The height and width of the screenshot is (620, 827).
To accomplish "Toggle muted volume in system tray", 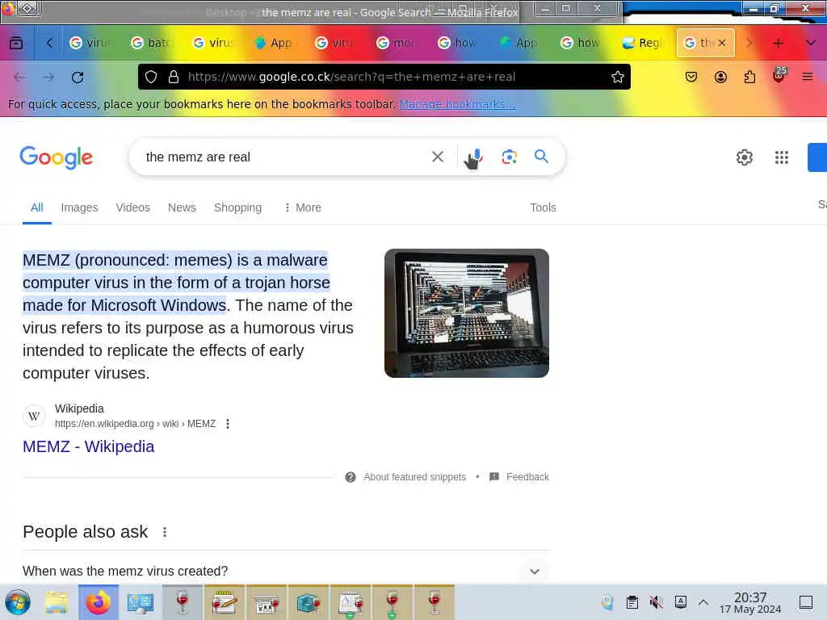I will point(656,602).
